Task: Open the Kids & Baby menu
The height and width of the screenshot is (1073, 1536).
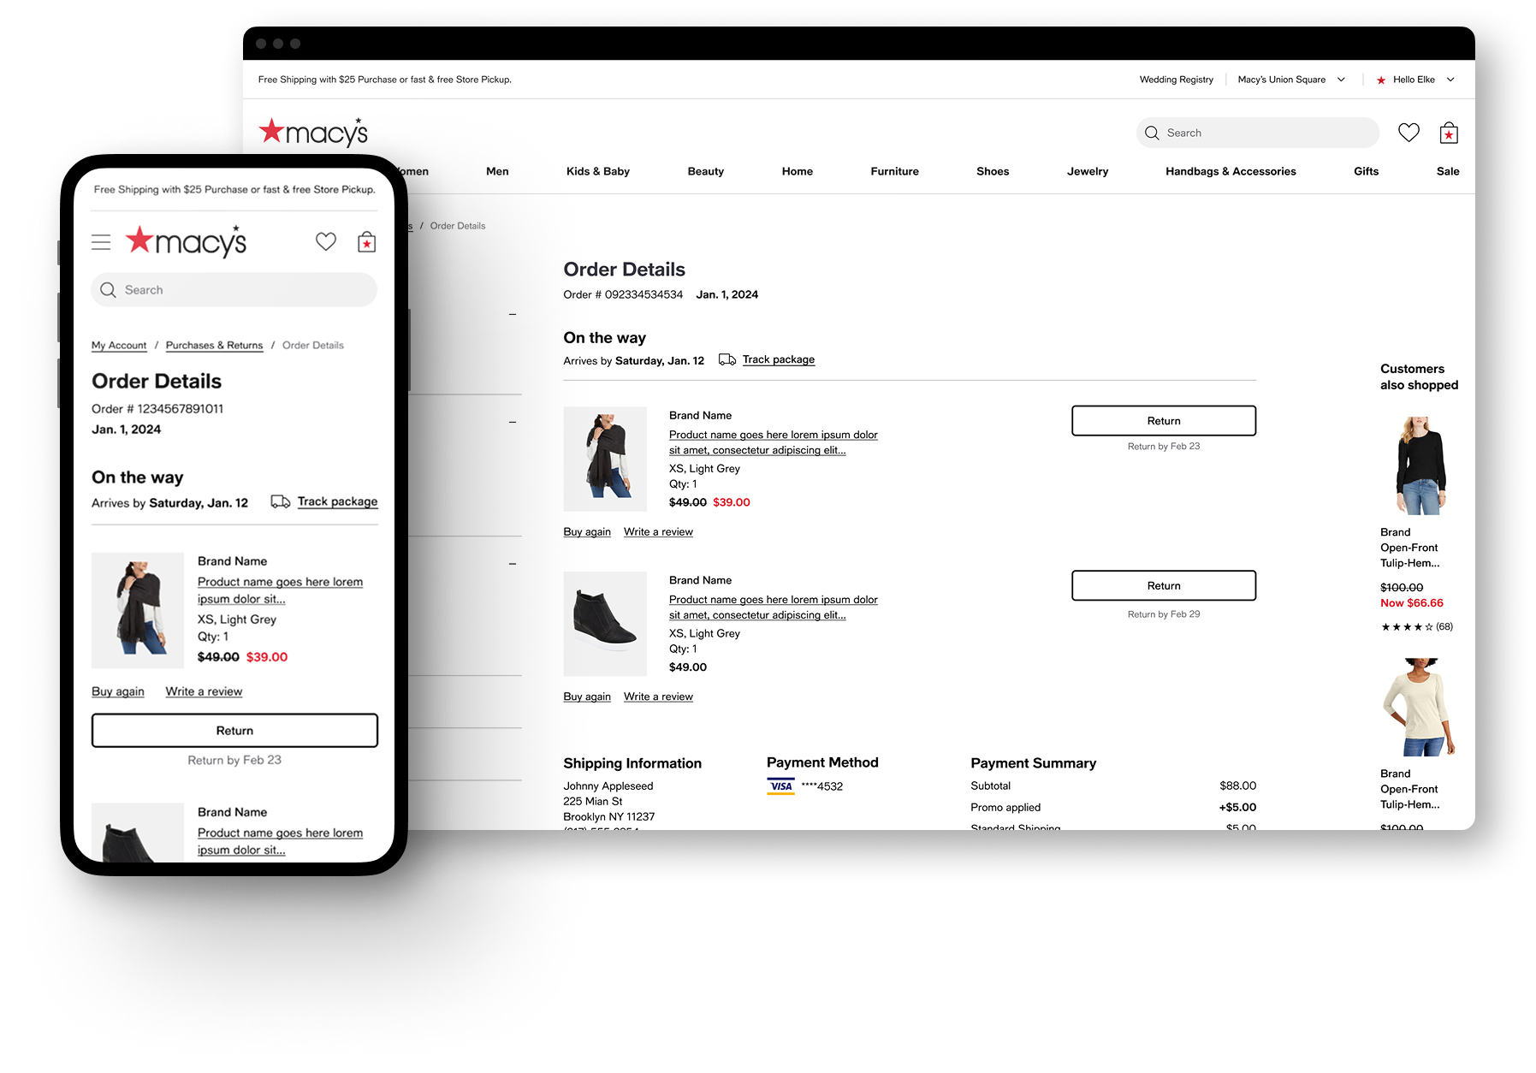Action: [x=598, y=171]
